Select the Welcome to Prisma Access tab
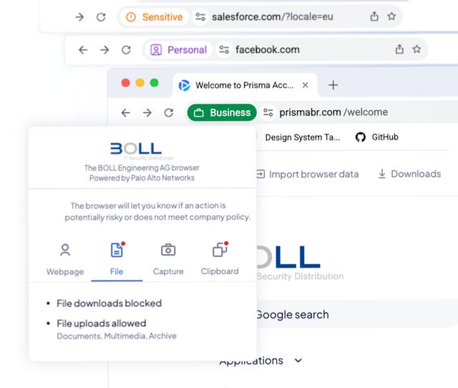Screen dimensions: 458x388 point(245,85)
